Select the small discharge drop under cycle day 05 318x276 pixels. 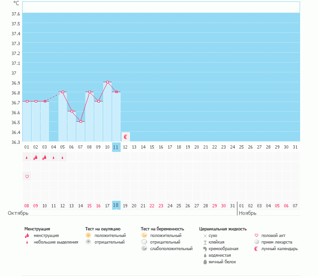[62, 158]
